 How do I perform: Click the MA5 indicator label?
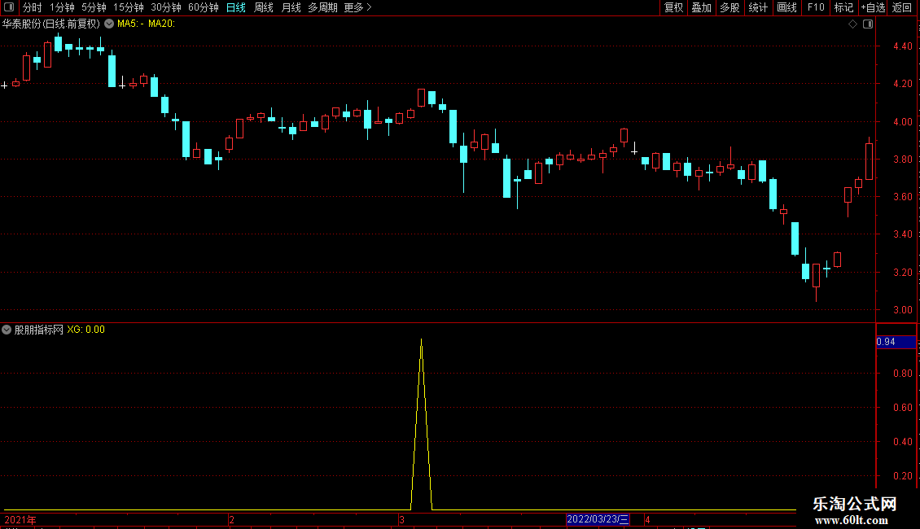130,24
